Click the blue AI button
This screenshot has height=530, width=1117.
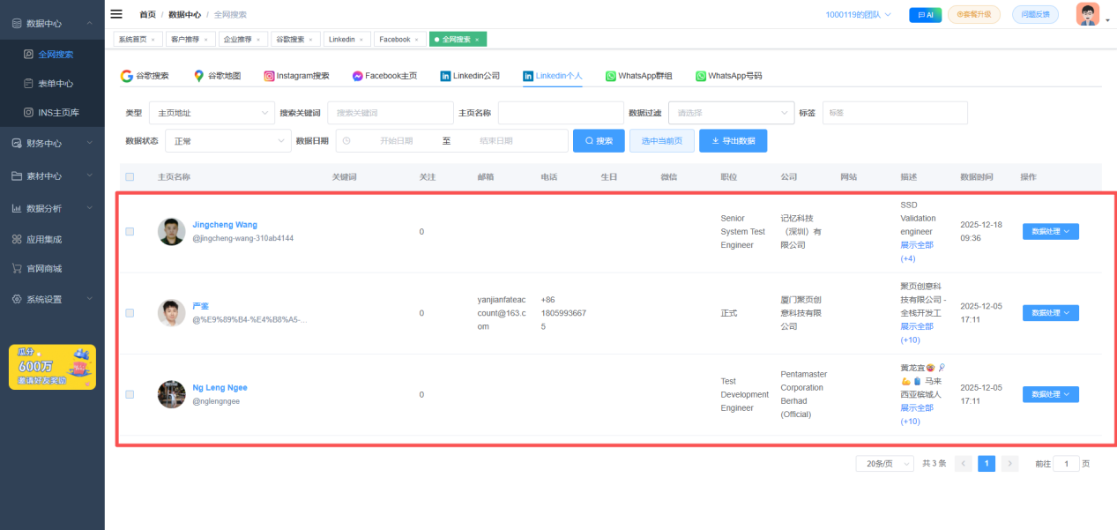pos(925,15)
